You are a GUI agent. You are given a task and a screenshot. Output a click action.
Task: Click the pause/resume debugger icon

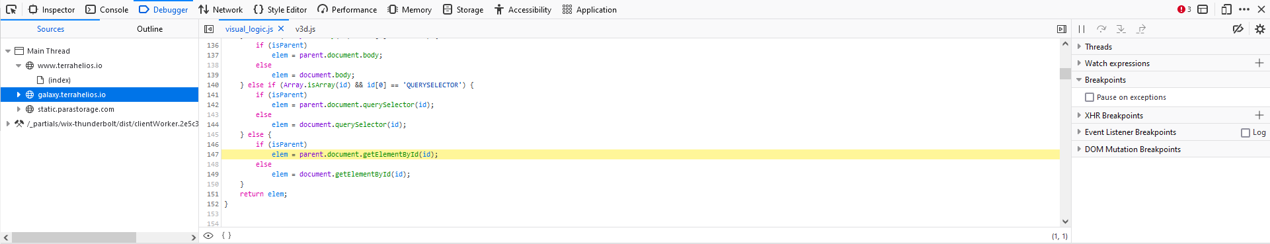(x=1082, y=29)
